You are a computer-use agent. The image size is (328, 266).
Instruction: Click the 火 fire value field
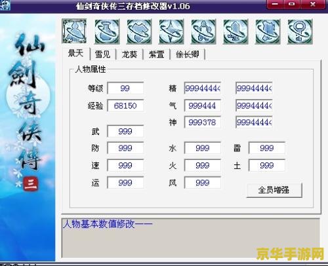click(203, 165)
